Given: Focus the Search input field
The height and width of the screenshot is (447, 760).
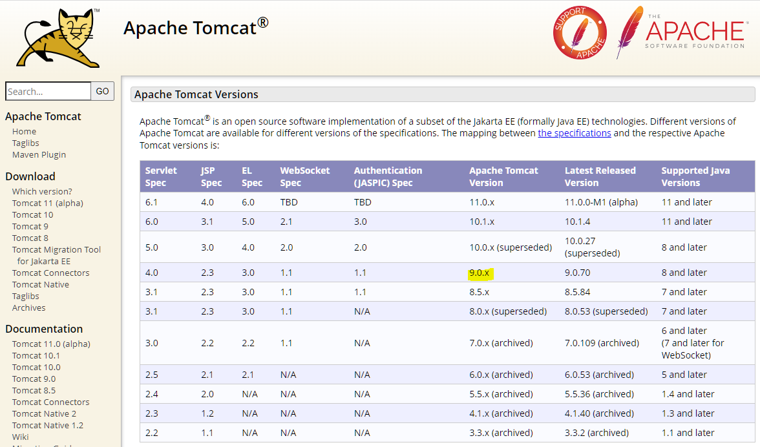Looking at the screenshot, I should 48,91.
